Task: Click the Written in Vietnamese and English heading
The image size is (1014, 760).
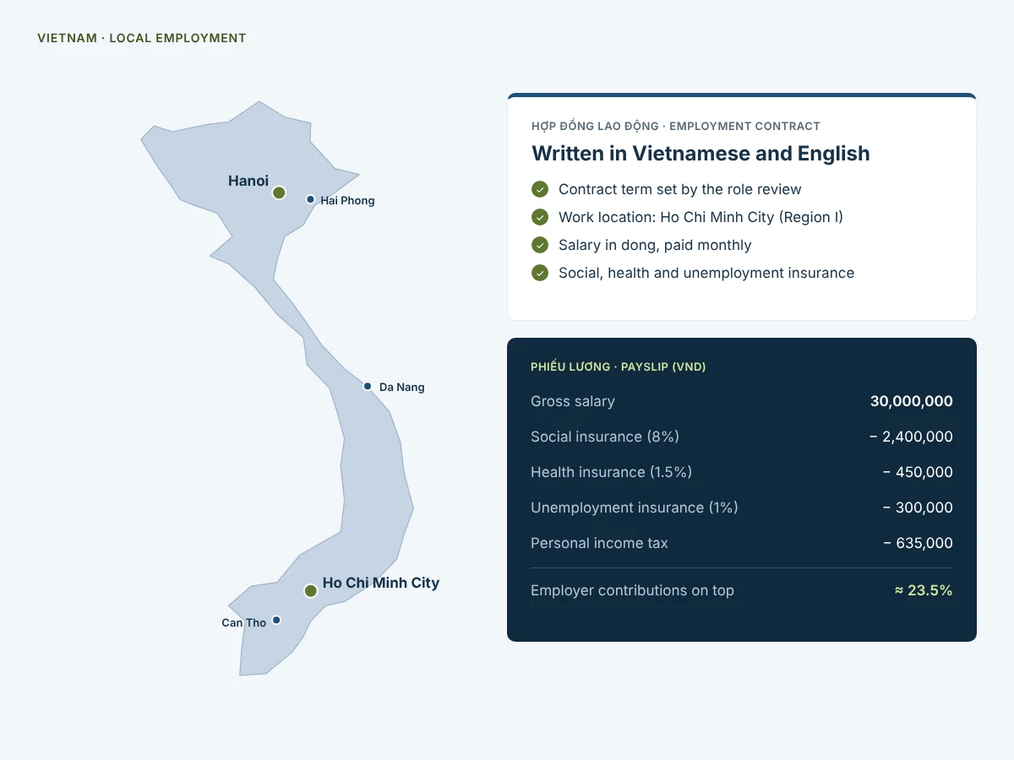Action: tap(701, 154)
